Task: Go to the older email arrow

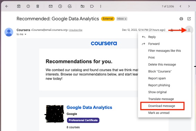Action: (189, 6)
